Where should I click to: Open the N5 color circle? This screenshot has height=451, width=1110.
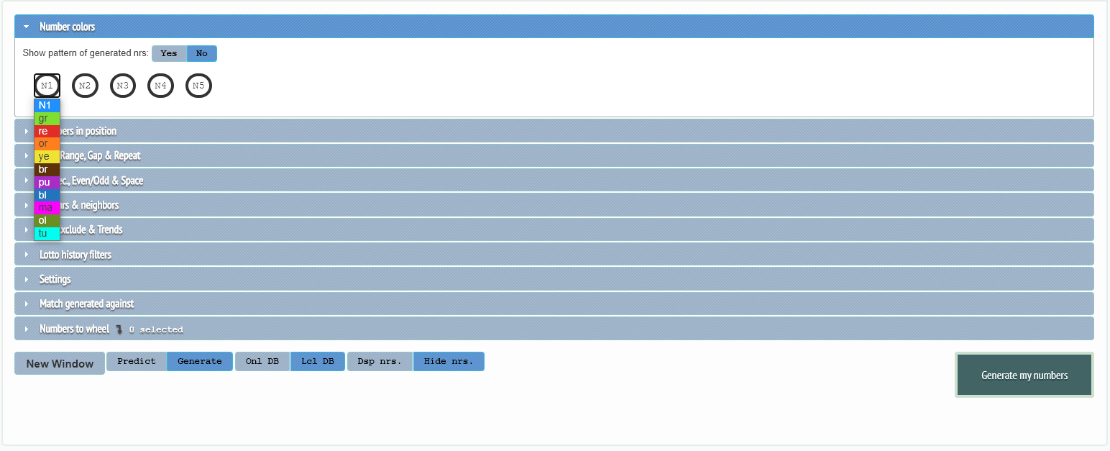tap(198, 86)
